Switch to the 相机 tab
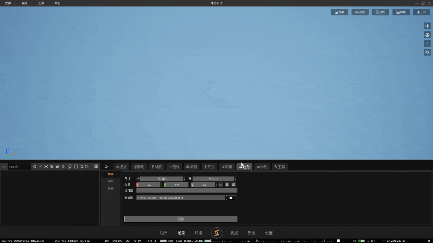433x243 pixels. 192,167
